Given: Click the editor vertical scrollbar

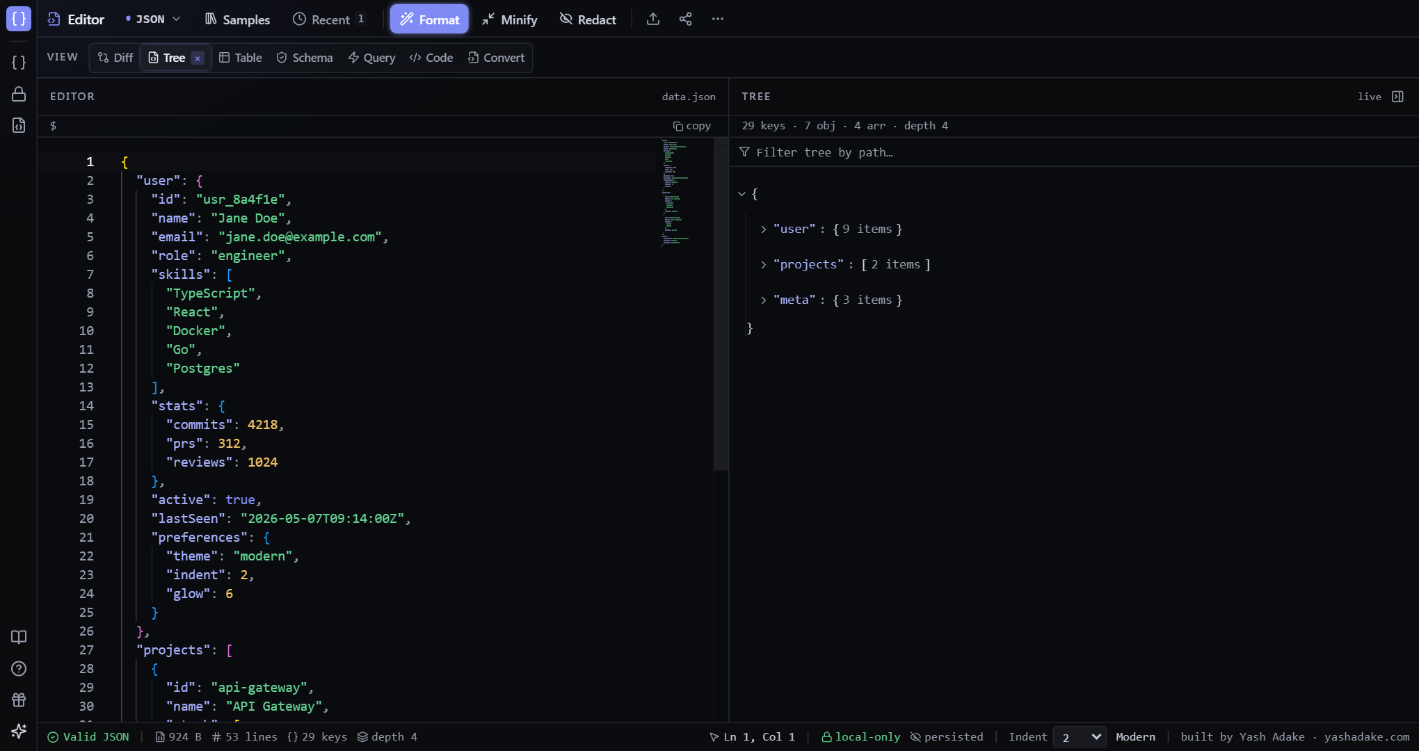Looking at the screenshot, I should (721, 305).
